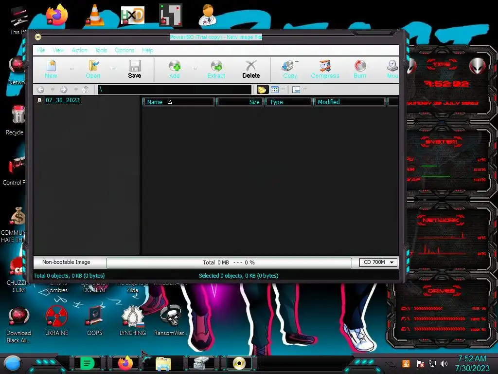Open Firefox from the taskbar

(125, 363)
